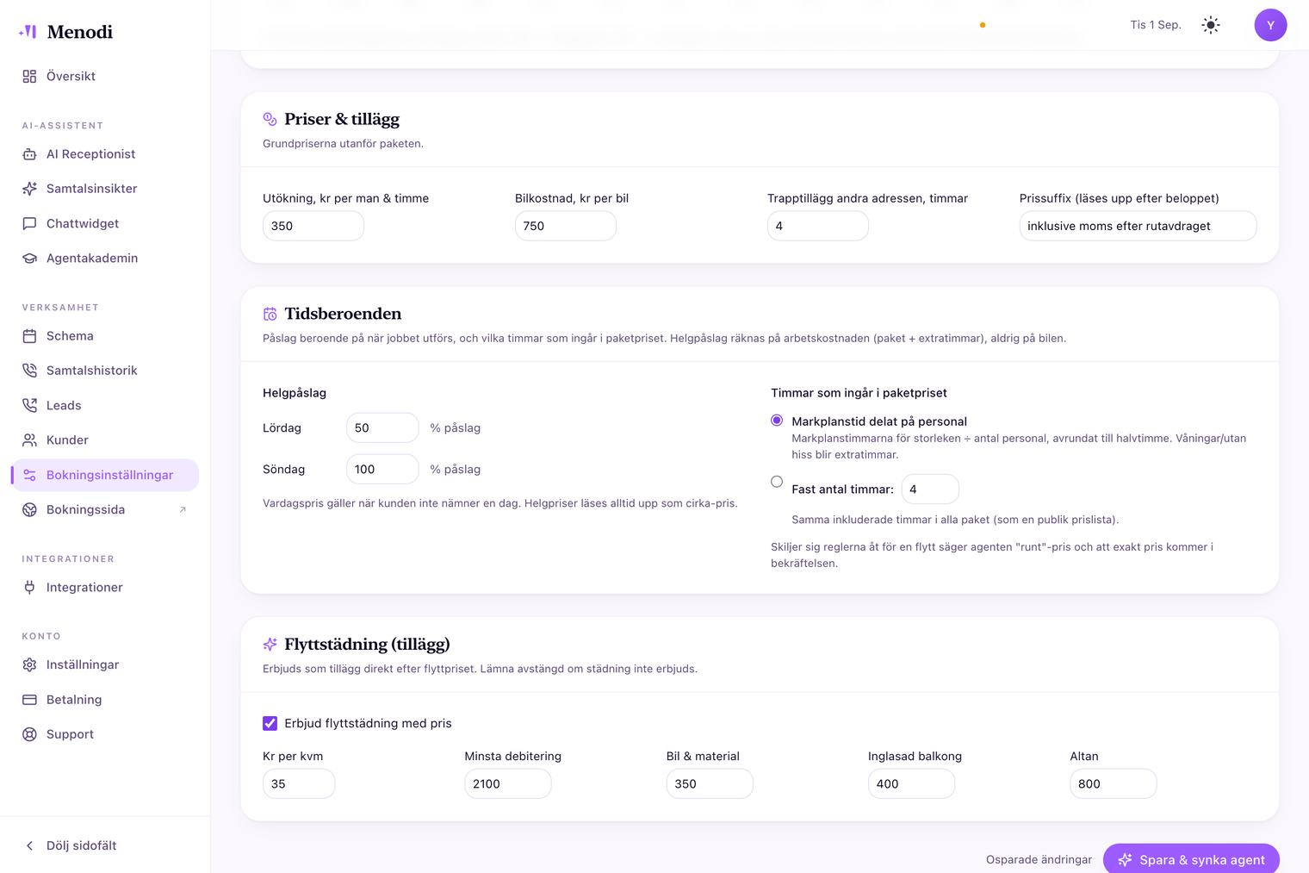
Task: Open Bokningssida external link arrow
Action: tap(183, 510)
